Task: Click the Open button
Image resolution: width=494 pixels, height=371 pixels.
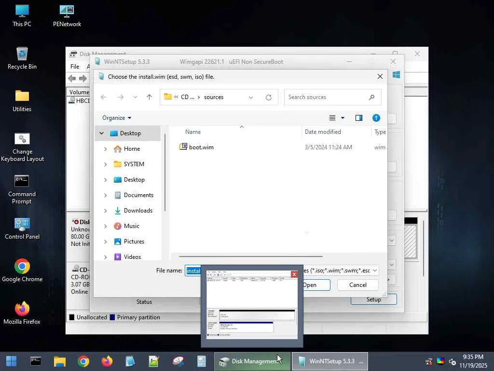Action: (316, 285)
